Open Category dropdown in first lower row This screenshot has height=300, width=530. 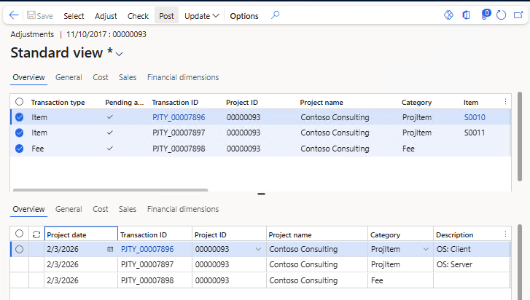tap(426, 249)
